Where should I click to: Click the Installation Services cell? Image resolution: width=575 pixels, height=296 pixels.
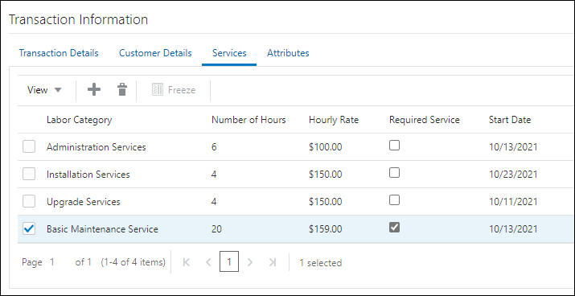pos(88,175)
